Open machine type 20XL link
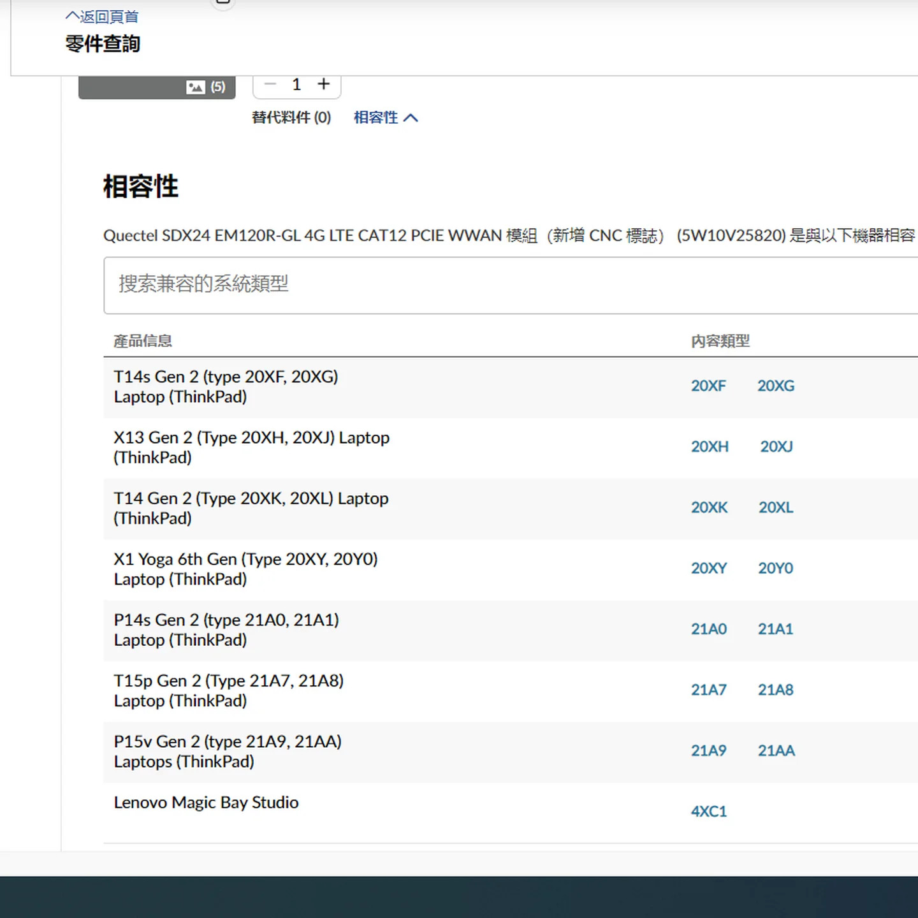The width and height of the screenshot is (918, 918). [x=776, y=507]
